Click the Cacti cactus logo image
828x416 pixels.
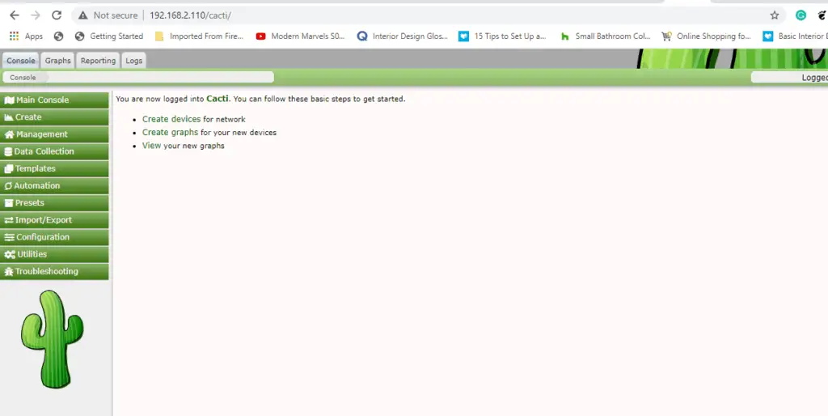(53, 339)
